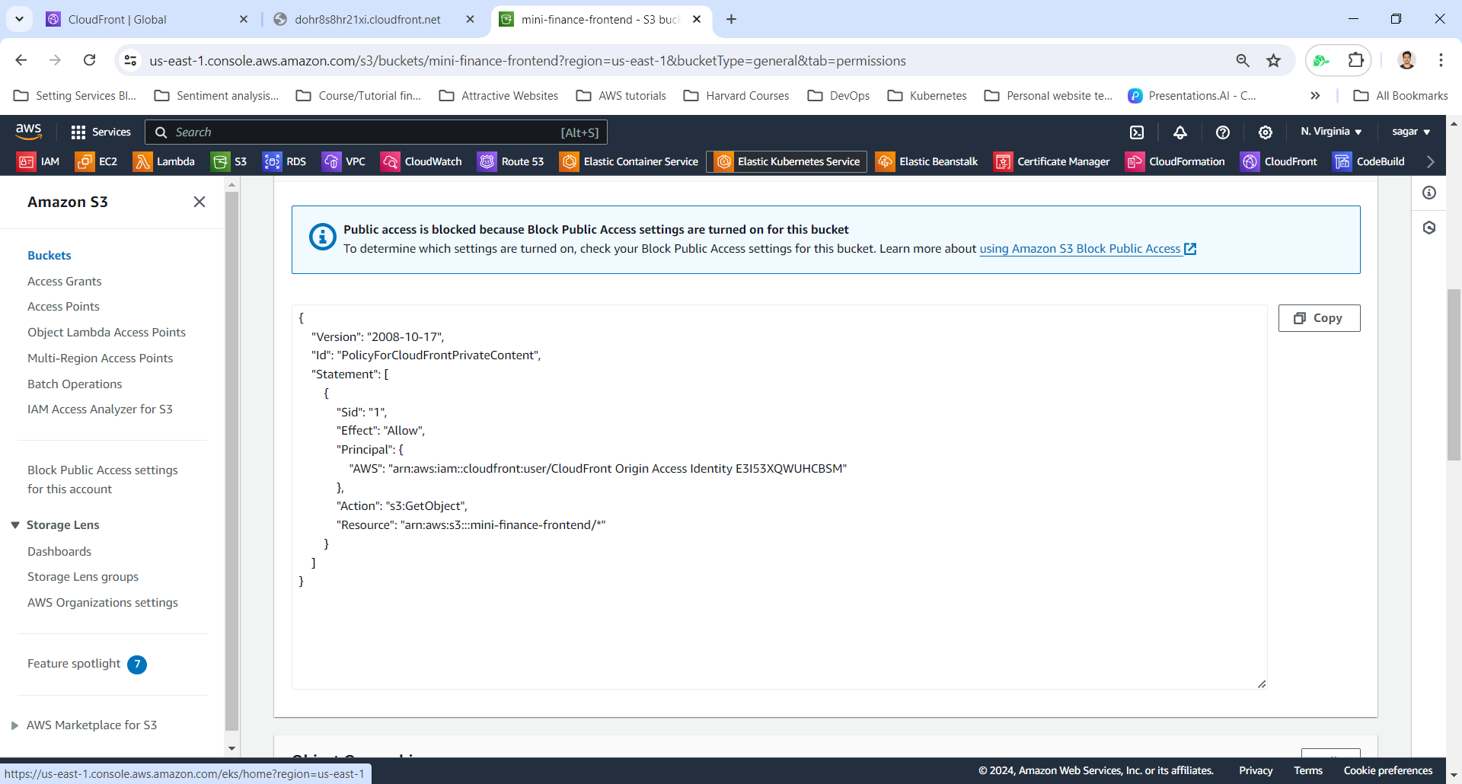Open the sagar account dropdown

(1410, 132)
